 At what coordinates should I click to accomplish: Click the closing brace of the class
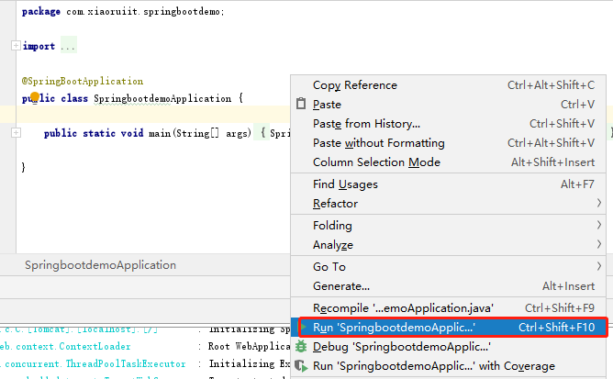coord(24,167)
